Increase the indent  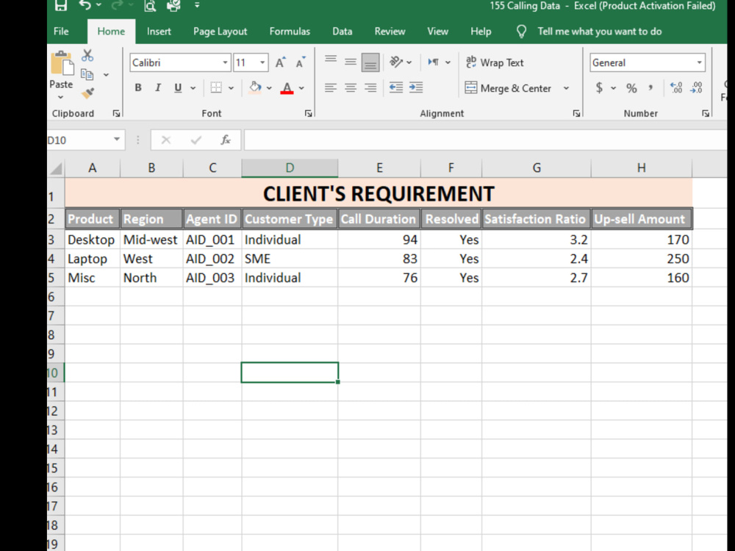pos(416,87)
